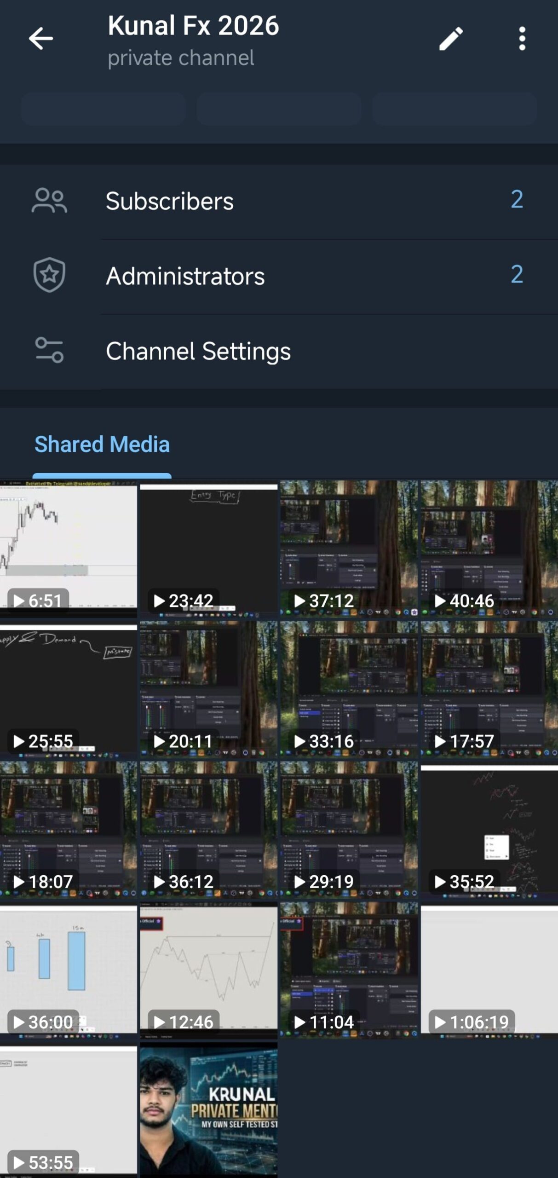Screen dimensions: 558x1178
Task: Open Channel Settings
Action: [279, 351]
